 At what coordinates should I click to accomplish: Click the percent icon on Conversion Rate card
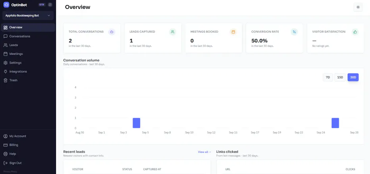[x=294, y=32]
